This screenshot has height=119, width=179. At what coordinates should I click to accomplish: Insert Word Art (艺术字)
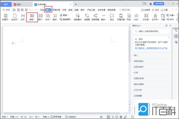pos(155,17)
